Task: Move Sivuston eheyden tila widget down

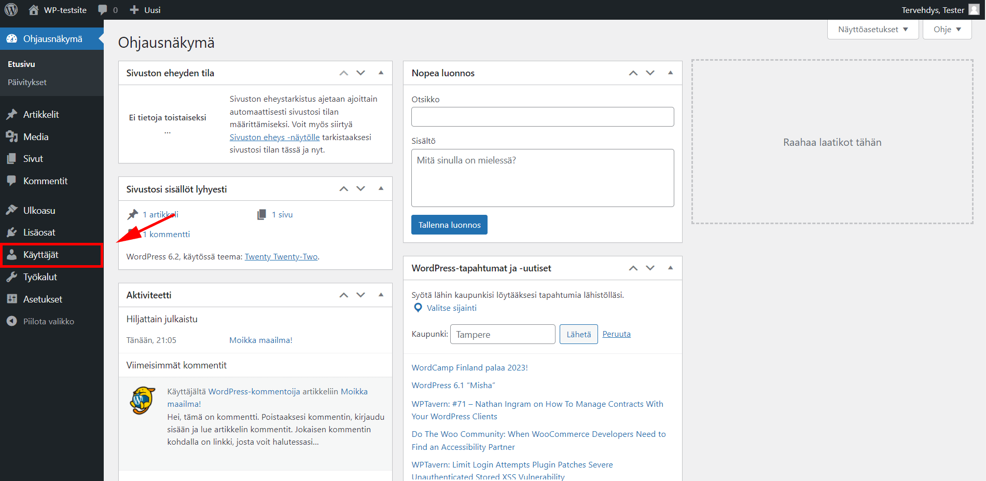Action: coord(361,73)
